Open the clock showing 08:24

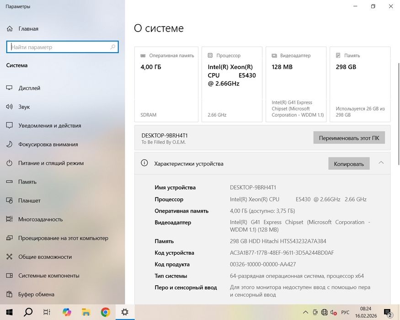[366, 312]
